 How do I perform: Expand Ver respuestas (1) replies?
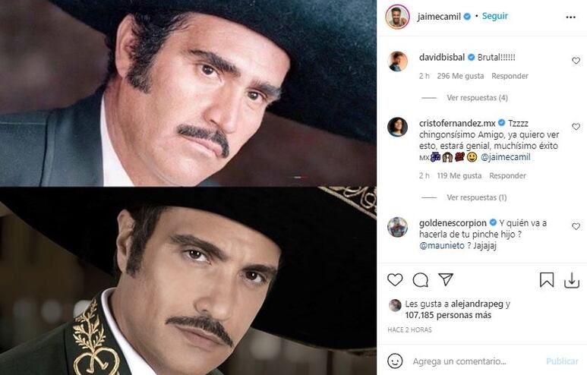tap(477, 197)
